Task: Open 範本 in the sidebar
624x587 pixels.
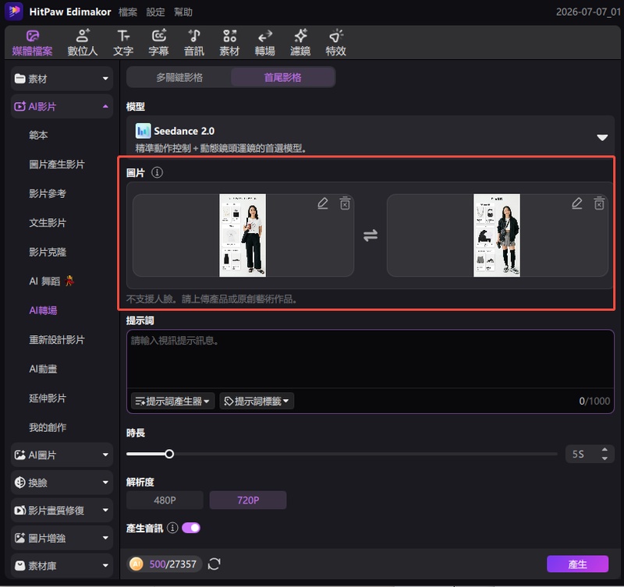Action: (x=38, y=135)
